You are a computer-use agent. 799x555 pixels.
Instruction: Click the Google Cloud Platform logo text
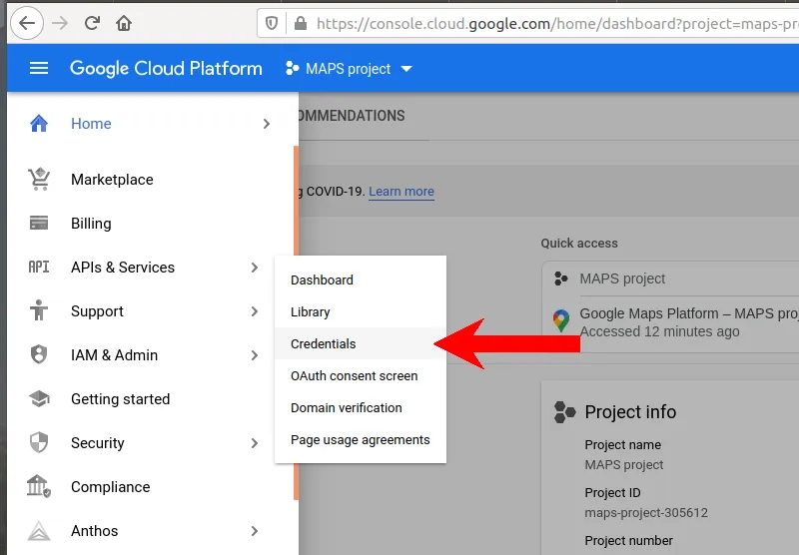click(x=166, y=68)
